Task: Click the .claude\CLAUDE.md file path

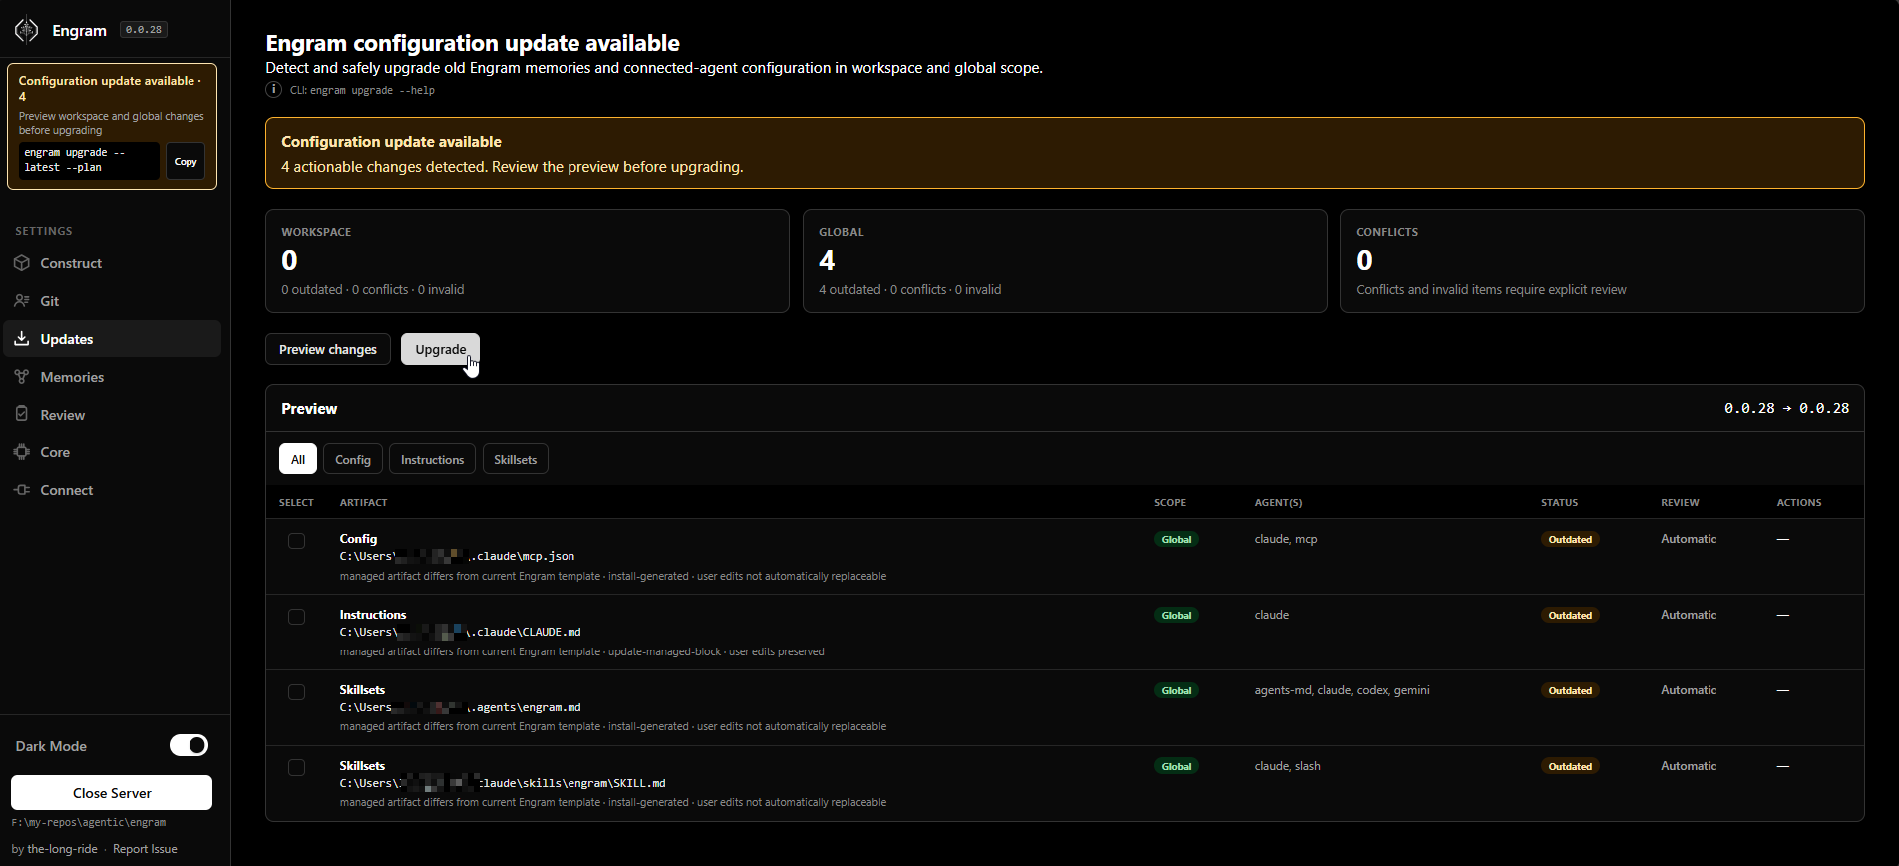Action: [x=460, y=632]
